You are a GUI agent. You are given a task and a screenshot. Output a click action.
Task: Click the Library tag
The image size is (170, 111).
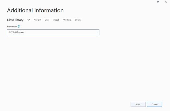point(78,20)
